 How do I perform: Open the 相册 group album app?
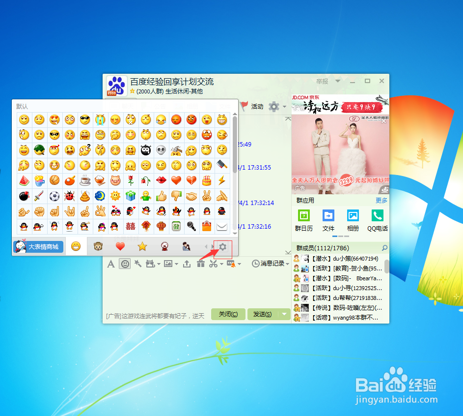pos(353,220)
